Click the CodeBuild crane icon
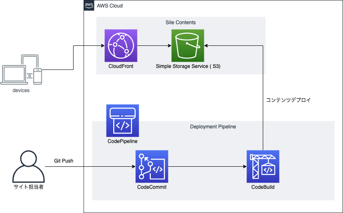Viewport: 343px width, 213px height. tap(263, 167)
